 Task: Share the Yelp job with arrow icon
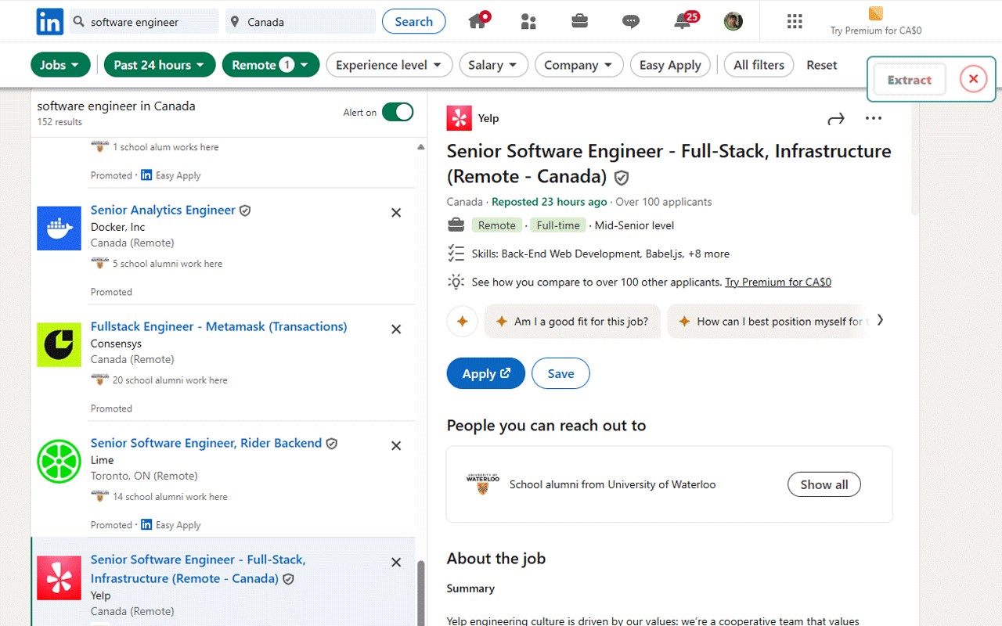(836, 119)
